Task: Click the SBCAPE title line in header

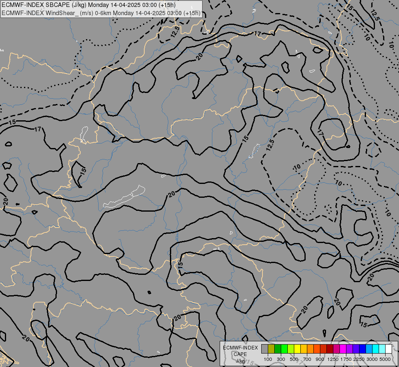Action: pyautogui.click(x=88, y=5)
